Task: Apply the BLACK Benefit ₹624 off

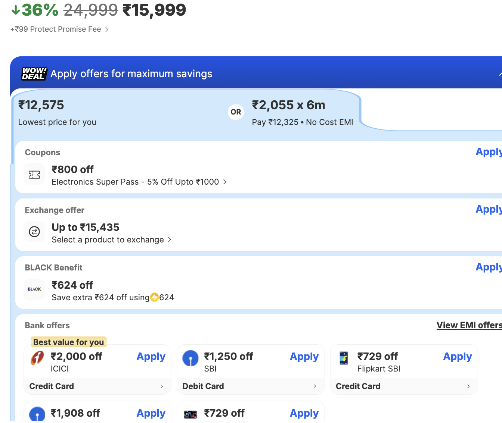Action: [488, 267]
